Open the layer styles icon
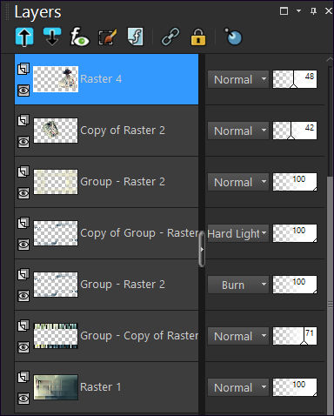The width and height of the screenshot is (334, 416). pos(135,37)
